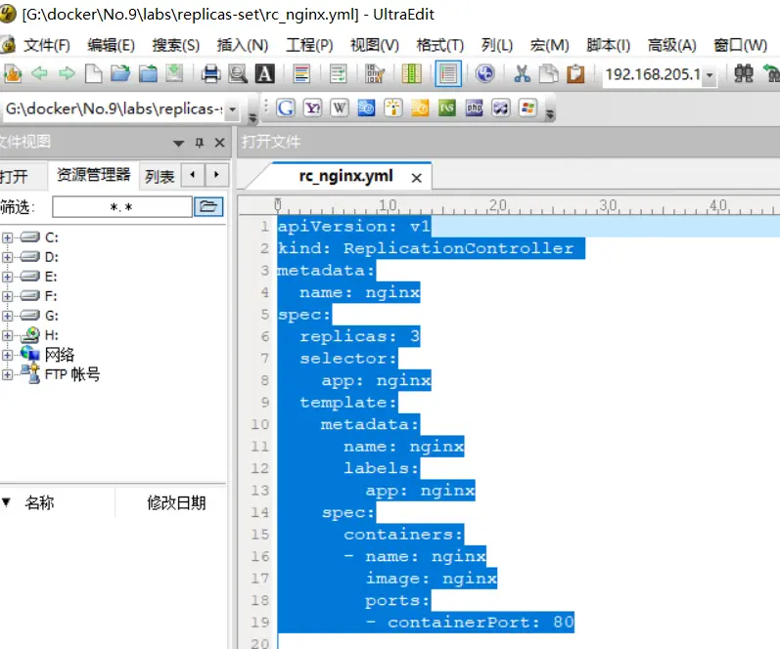780x649 pixels.
Task: Open the G:\docker path dropdown
Action: point(232,108)
